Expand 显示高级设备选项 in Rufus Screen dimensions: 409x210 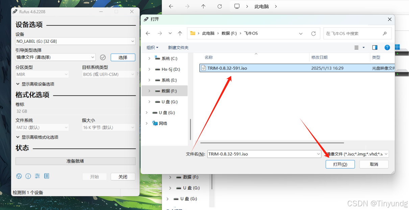[39, 84]
